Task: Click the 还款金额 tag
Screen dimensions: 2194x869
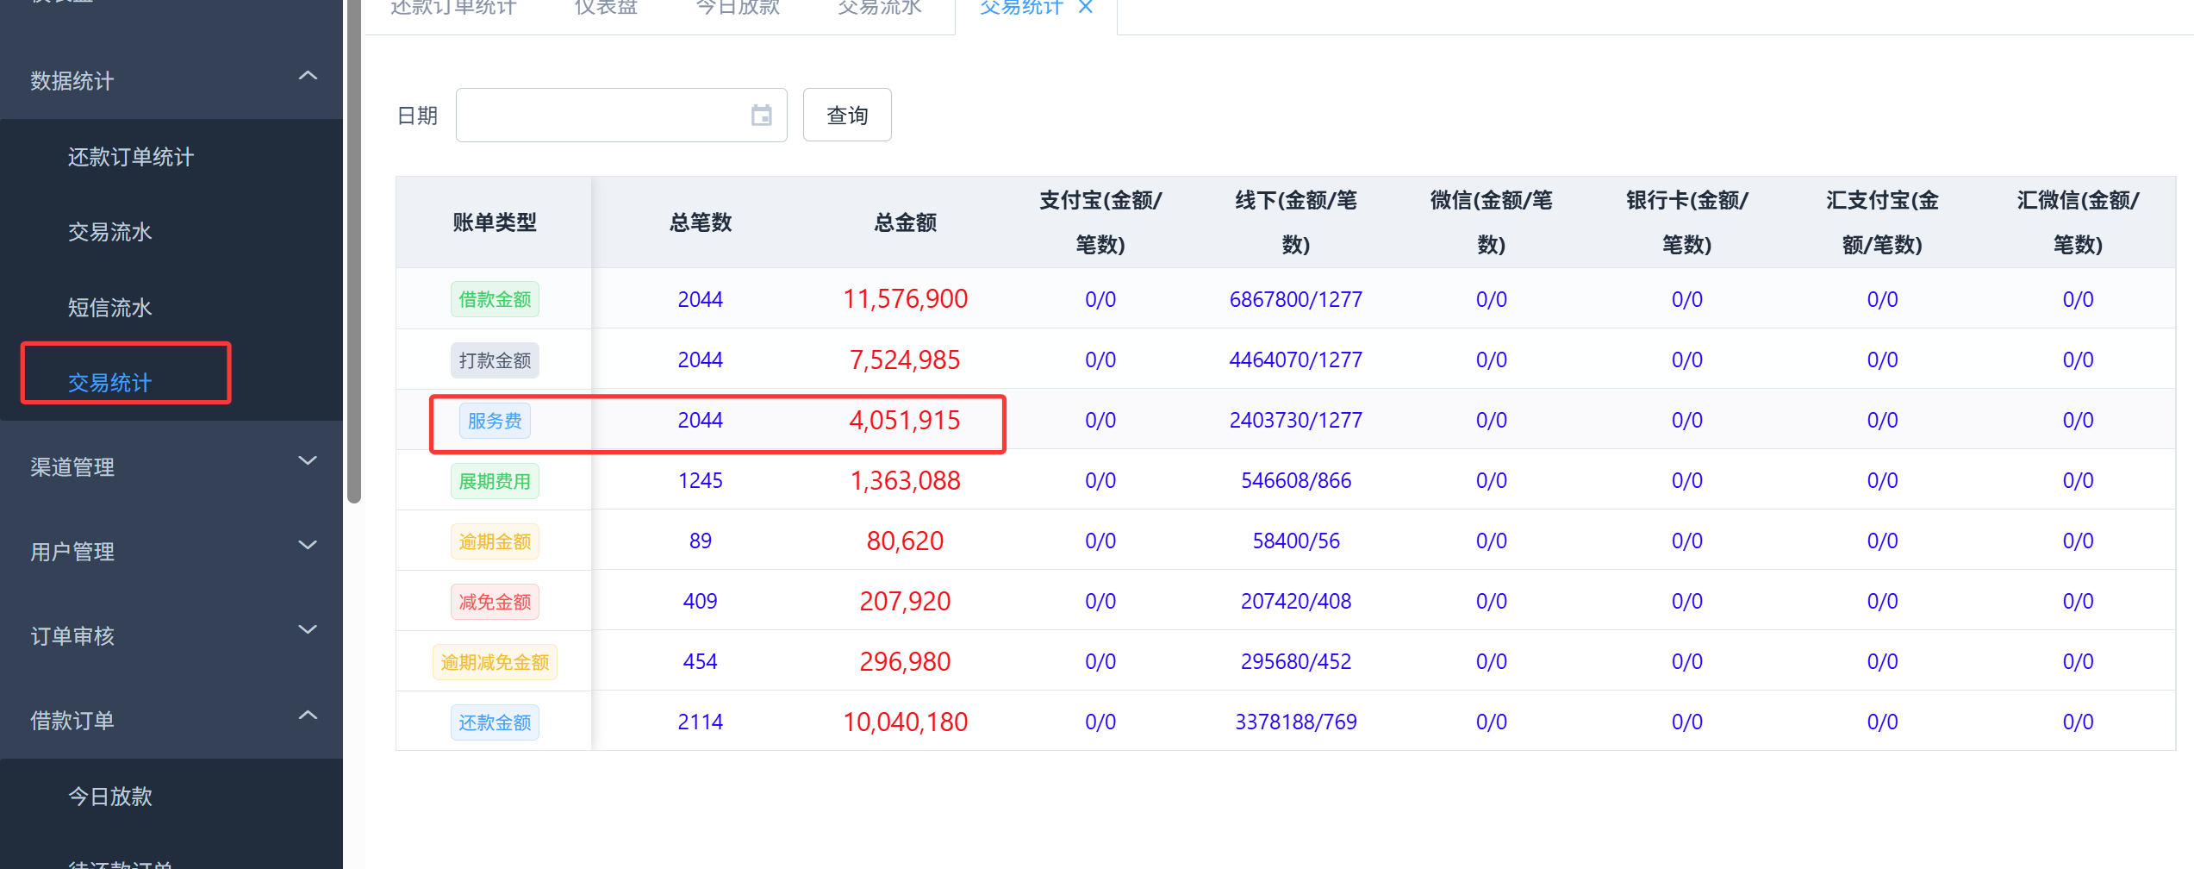Action: coord(495,722)
